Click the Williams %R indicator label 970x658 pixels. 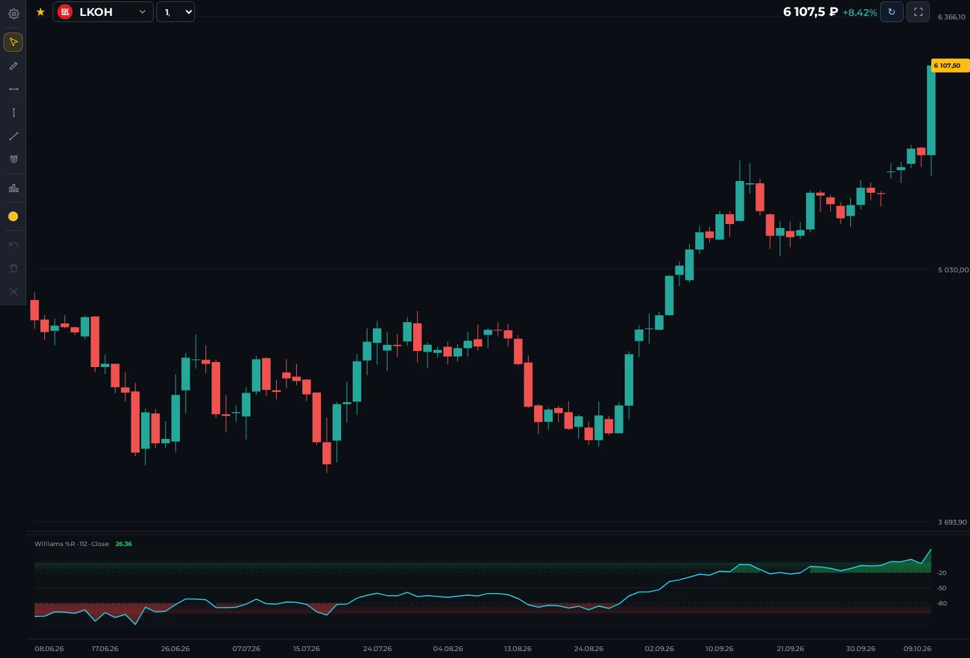[x=72, y=544]
